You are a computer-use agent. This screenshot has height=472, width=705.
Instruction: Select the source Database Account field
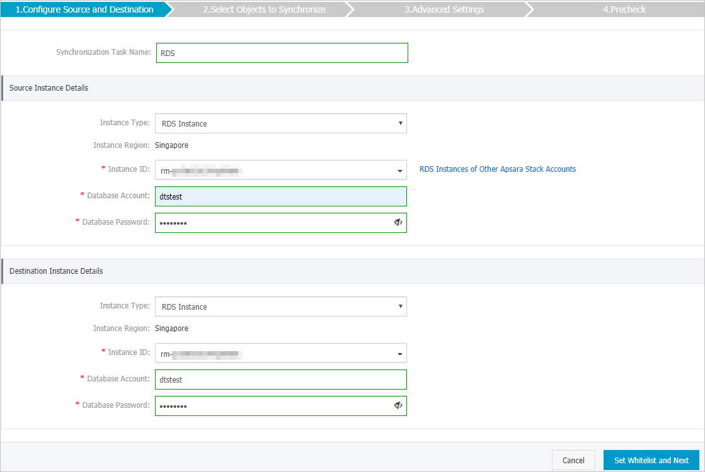280,196
